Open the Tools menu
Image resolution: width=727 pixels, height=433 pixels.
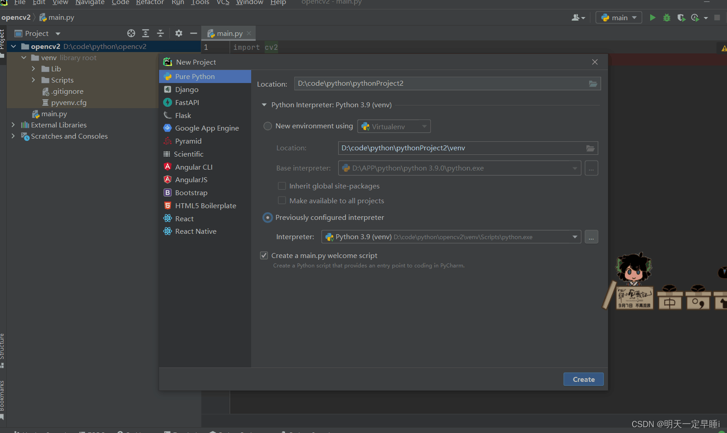[x=200, y=2]
